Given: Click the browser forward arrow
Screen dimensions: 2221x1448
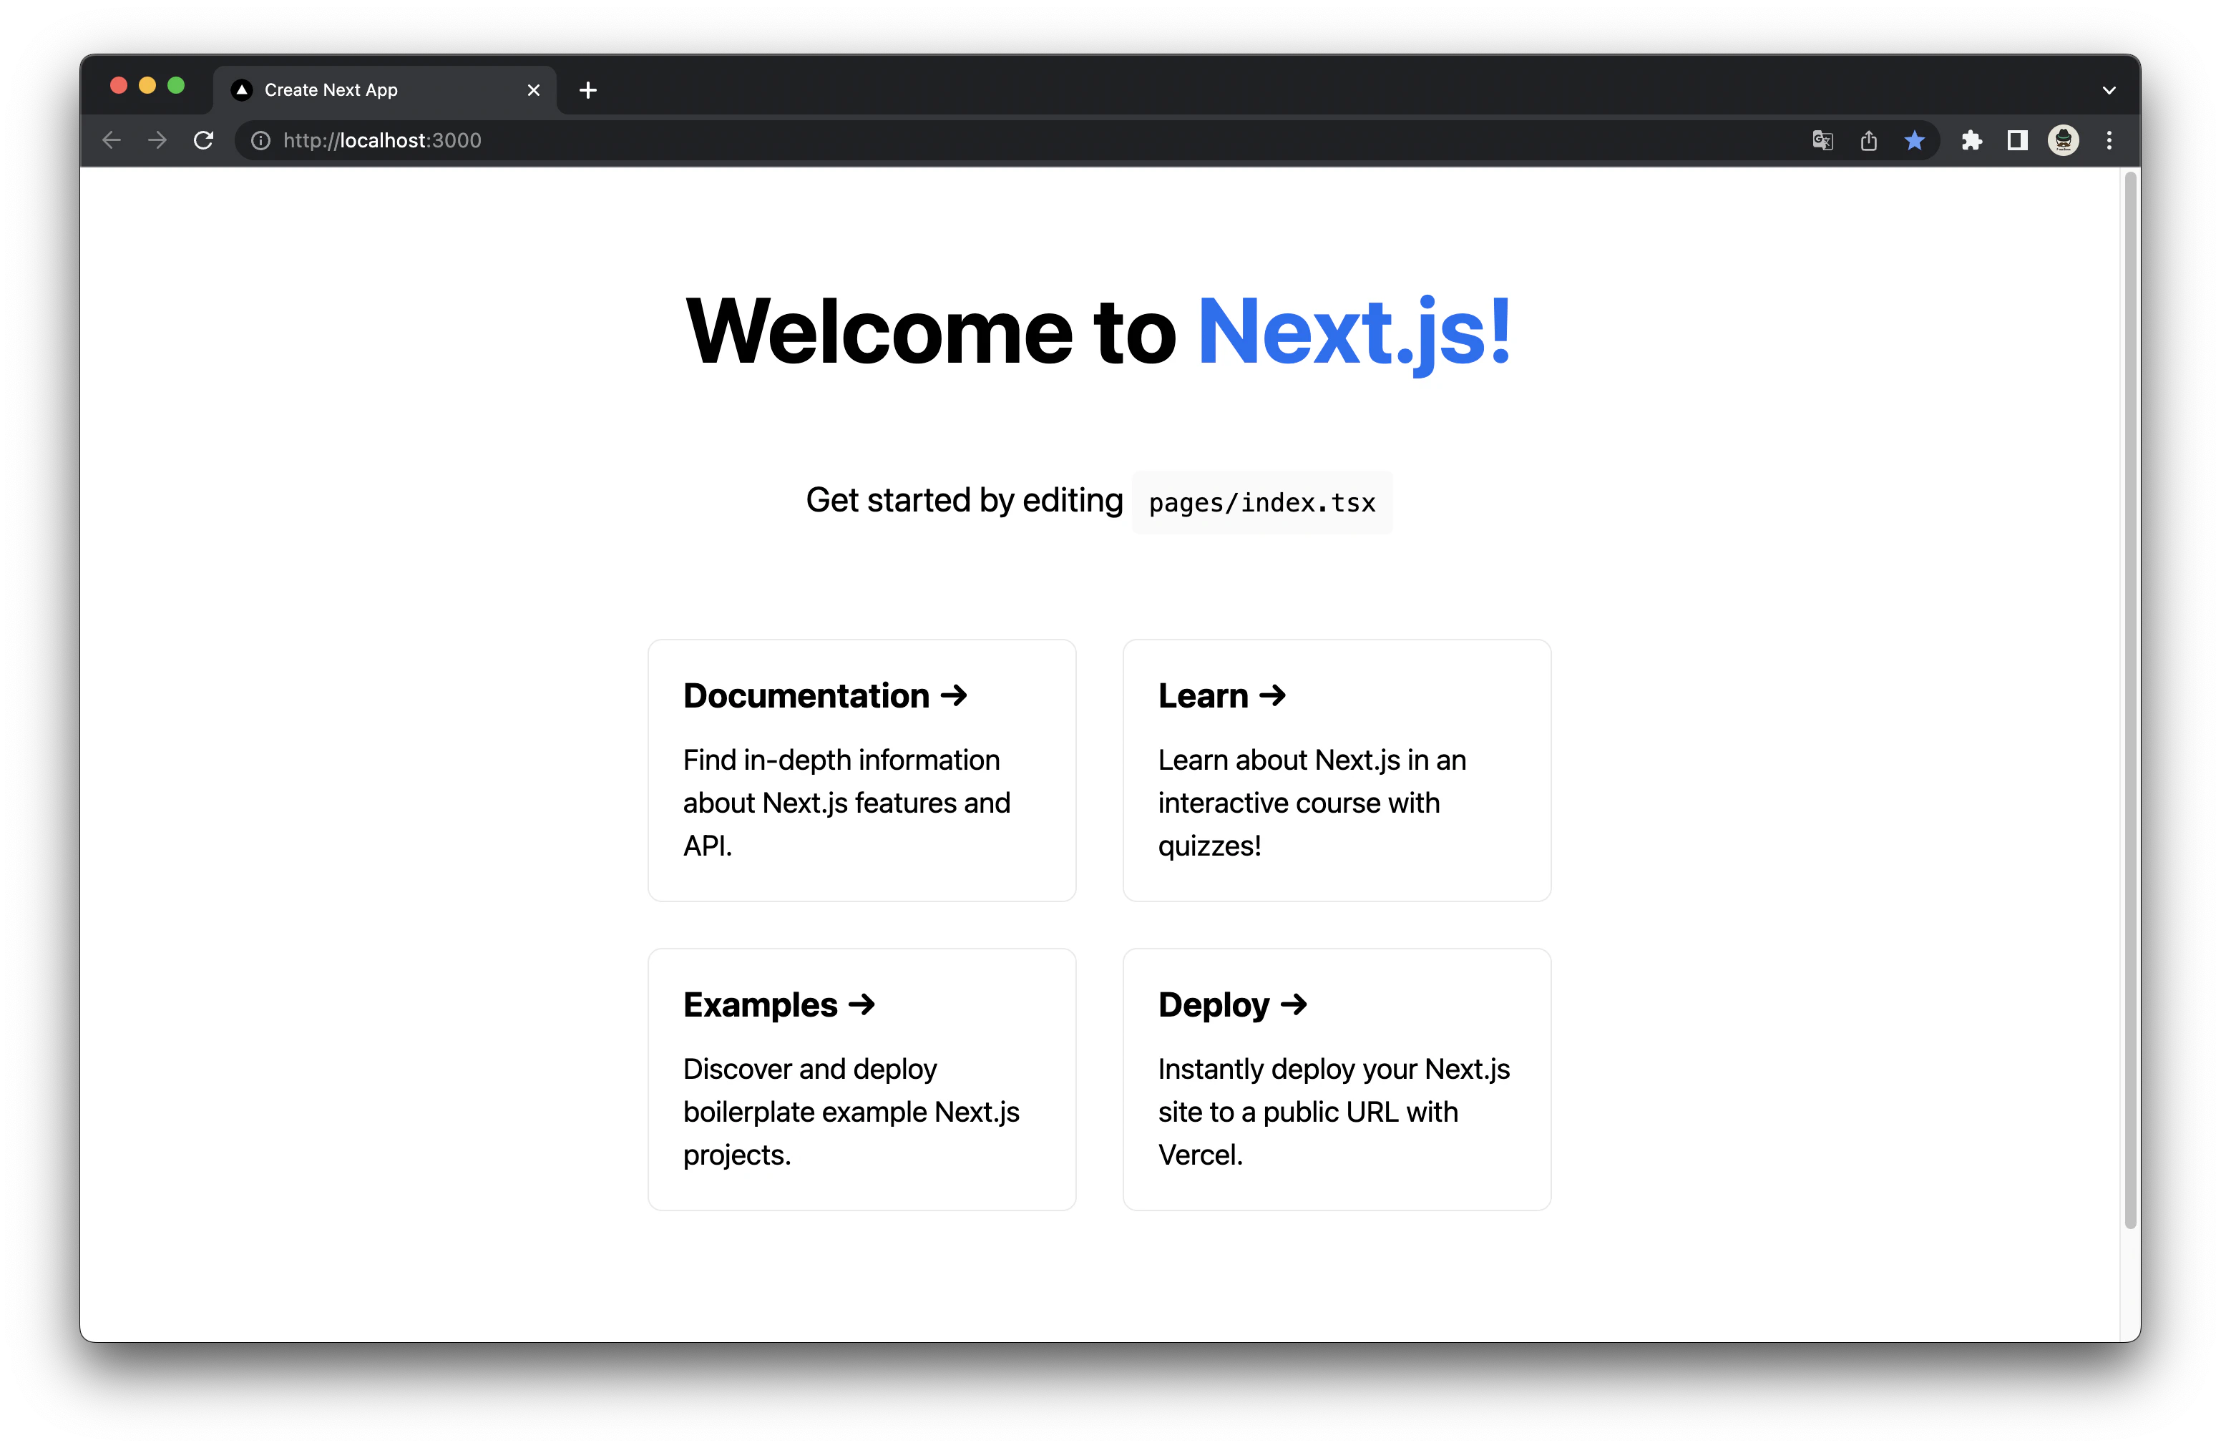Looking at the screenshot, I should (157, 140).
